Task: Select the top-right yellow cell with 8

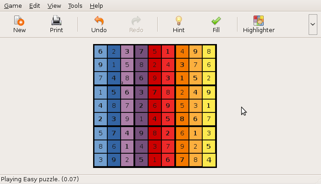Action: (x=209, y=52)
